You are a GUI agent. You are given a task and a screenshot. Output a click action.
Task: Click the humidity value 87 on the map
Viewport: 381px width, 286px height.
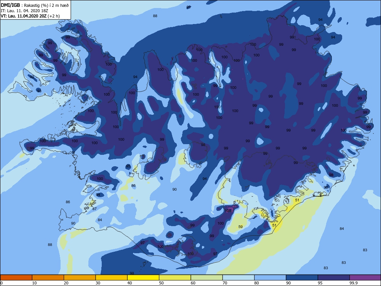94,209
